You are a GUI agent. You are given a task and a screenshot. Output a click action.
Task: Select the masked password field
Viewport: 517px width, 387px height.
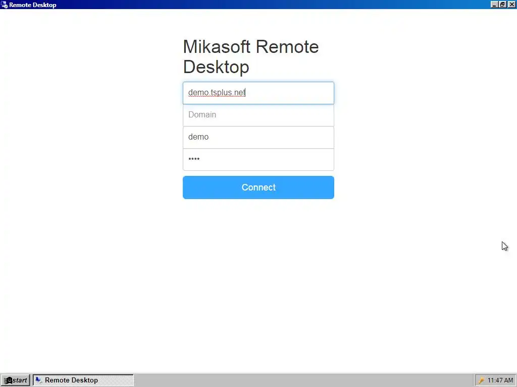(x=258, y=160)
